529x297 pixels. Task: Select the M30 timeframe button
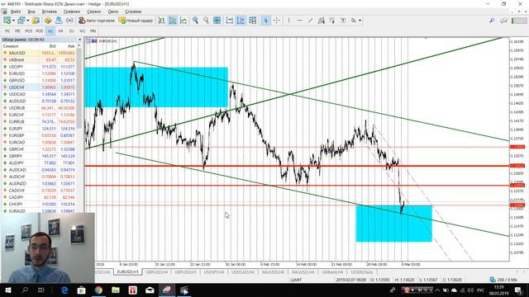pos(39,31)
